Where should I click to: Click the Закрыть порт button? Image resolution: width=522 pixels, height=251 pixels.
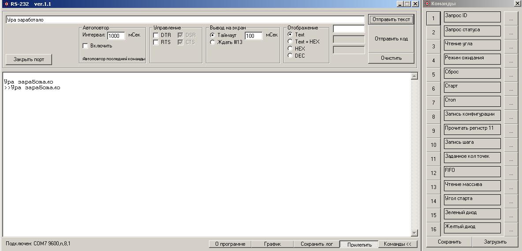point(29,59)
